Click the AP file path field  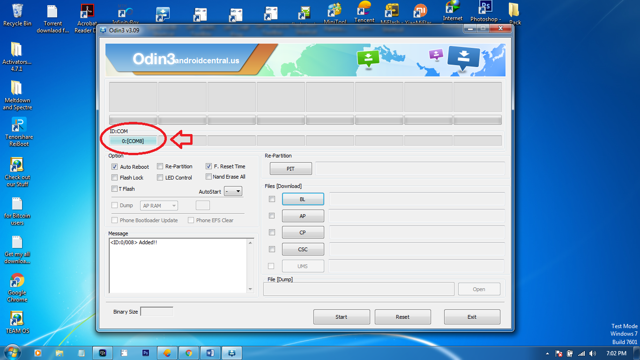pyautogui.click(x=417, y=216)
